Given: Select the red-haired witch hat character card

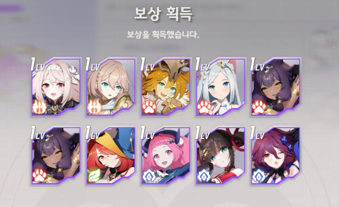Looking at the screenshot, I should pos(111,156).
